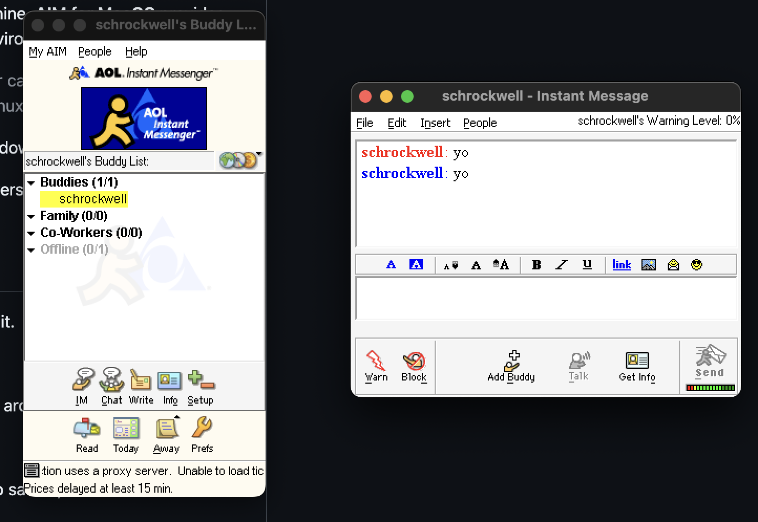Send the instant message

[710, 361]
